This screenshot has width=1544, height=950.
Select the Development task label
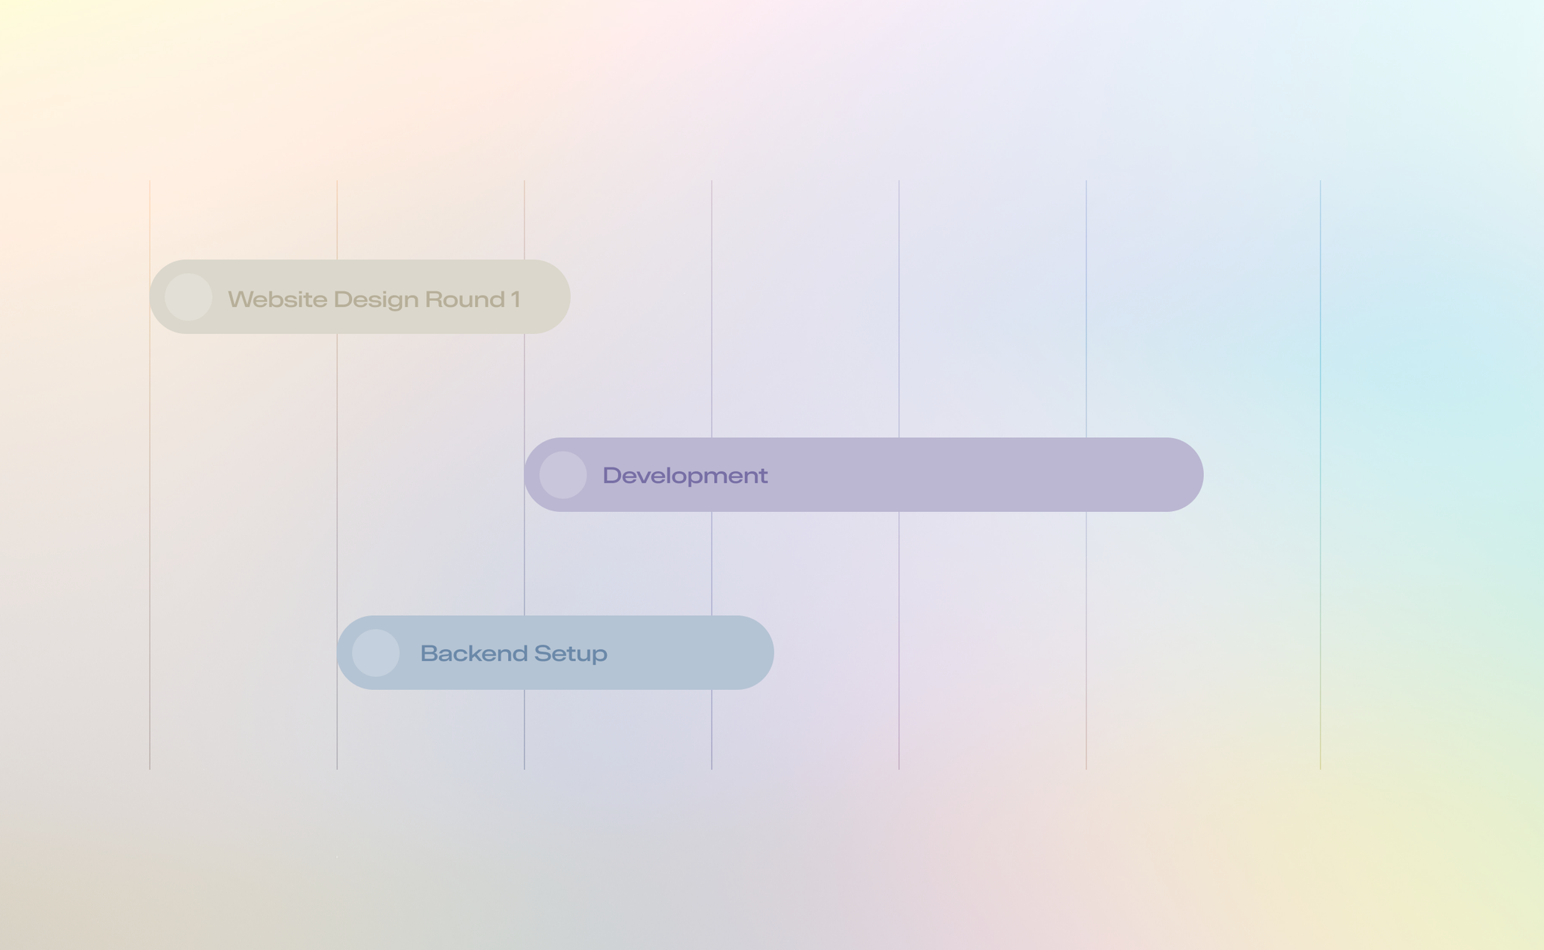(x=685, y=476)
